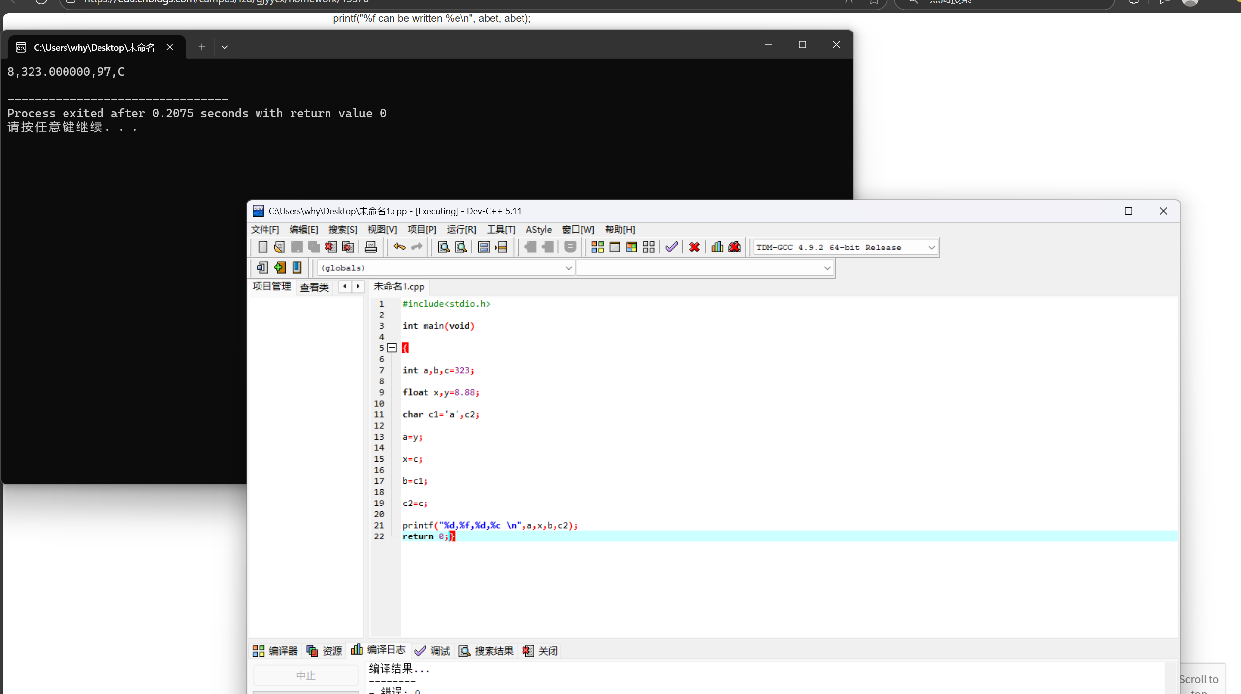Click the Undo arrow icon
Image resolution: width=1241 pixels, height=694 pixels.
pos(399,247)
